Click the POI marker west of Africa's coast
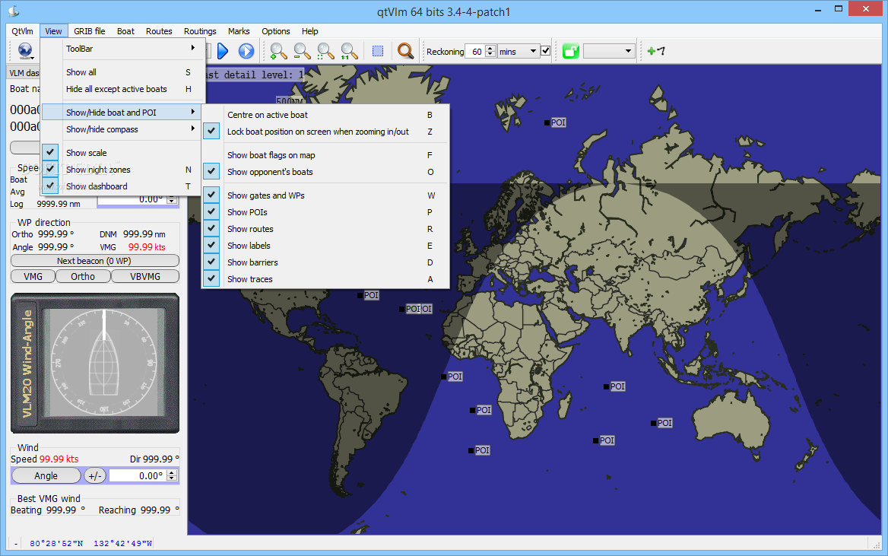The width and height of the screenshot is (888, 556). coord(452,376)
